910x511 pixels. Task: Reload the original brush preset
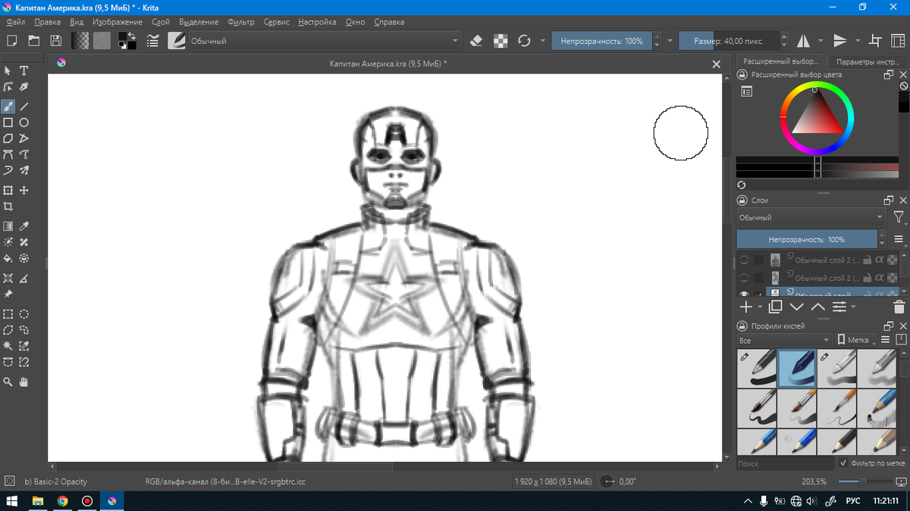(x=523, y=41)
